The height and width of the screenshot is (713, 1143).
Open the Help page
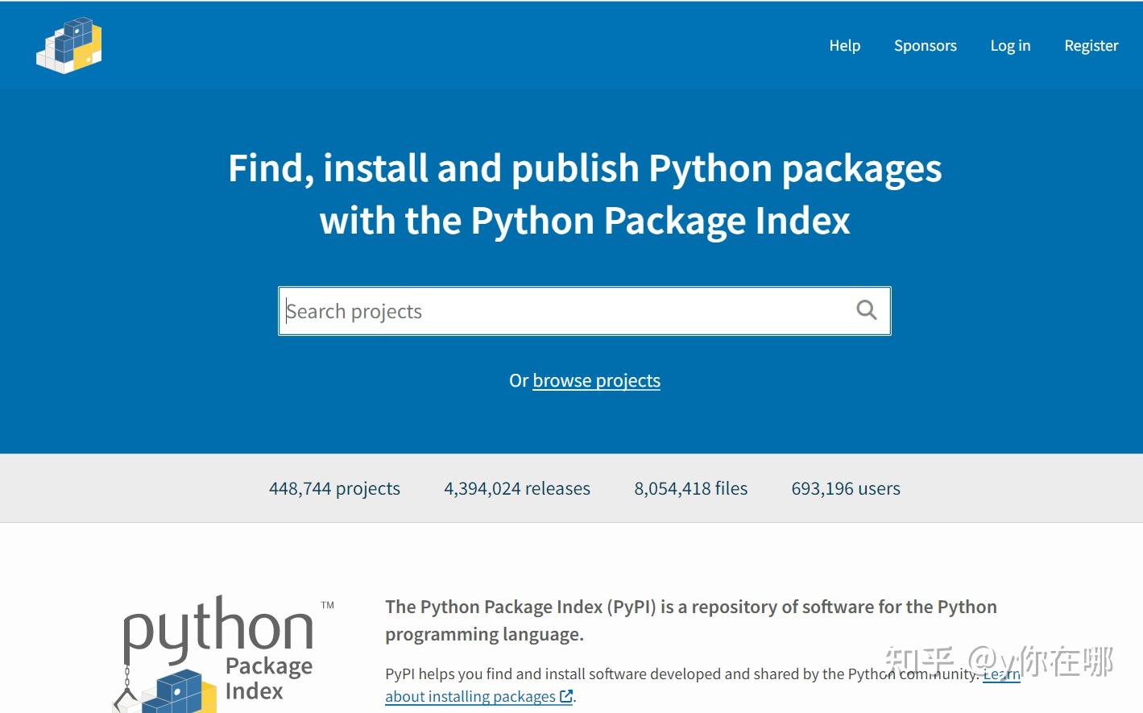(x=845, y=46)
